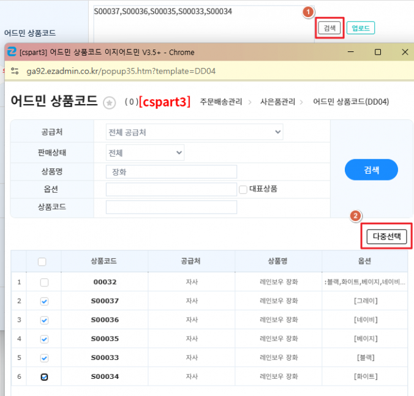Viewport: 414px width, 396px height.
Task: Click the small 검색 button beside 업로드
Action: (x=329, y=28)
